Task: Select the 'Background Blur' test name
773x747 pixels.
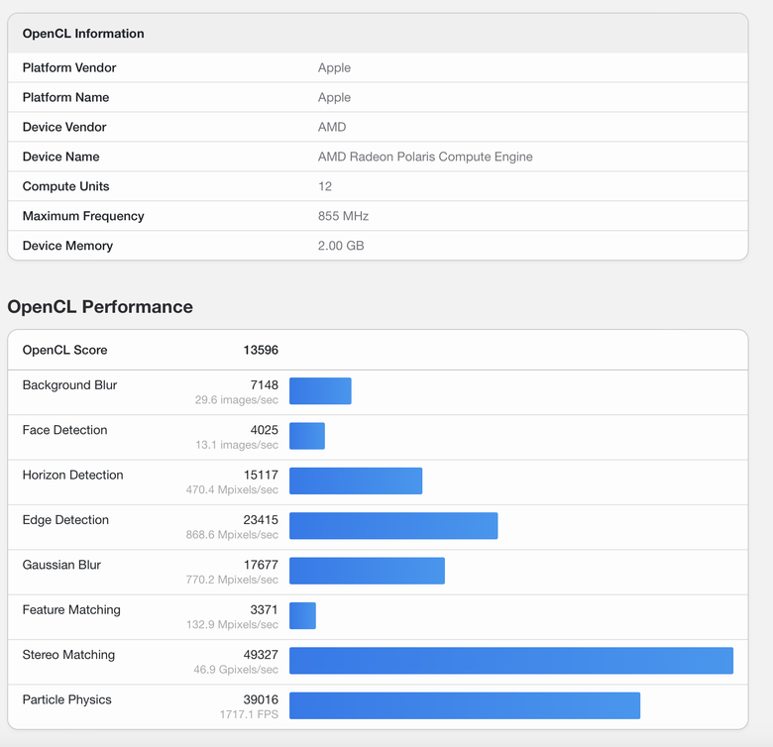Action: pos(69,384)
